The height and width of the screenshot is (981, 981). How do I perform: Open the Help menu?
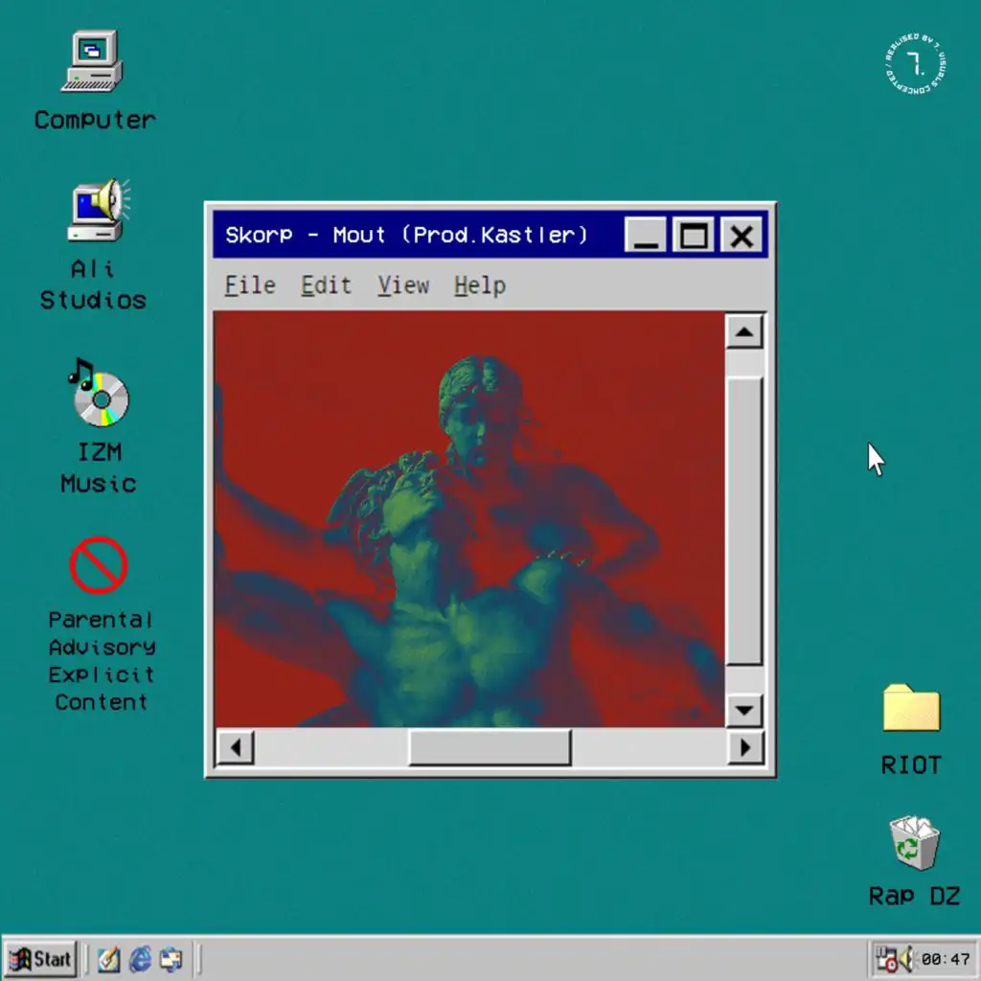(x=479, y=285)
